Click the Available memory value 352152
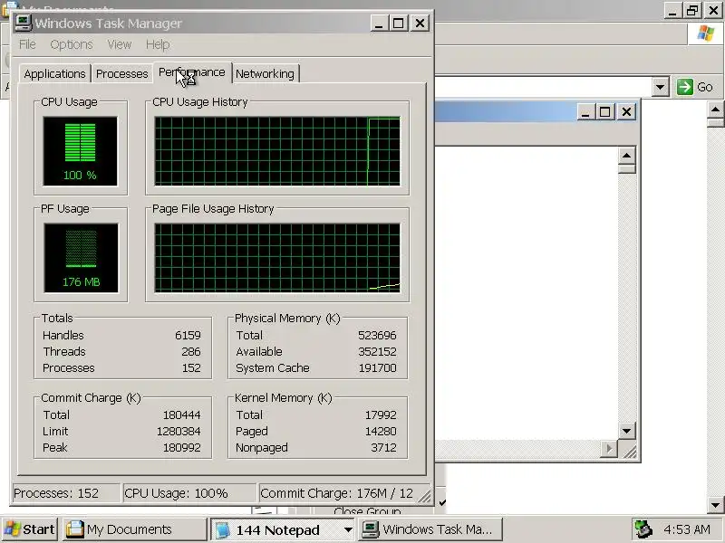Image resolution: width=725 pixels, height=543 pixels. tap(377, 352)
